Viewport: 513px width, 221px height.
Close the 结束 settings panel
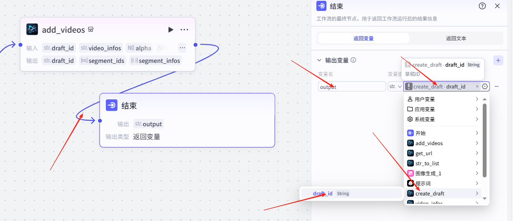[497, 6]
